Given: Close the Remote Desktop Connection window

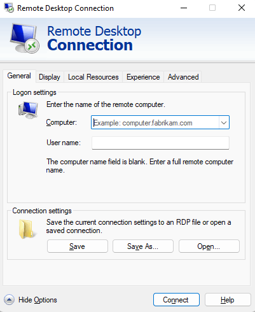Looking at the screenshot, I should coord(242,8).
